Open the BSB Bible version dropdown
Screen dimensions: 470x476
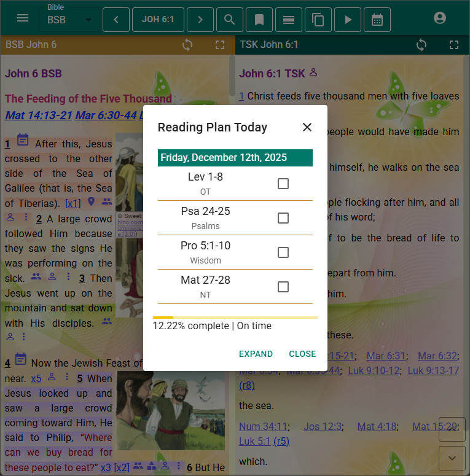(69, 20)
